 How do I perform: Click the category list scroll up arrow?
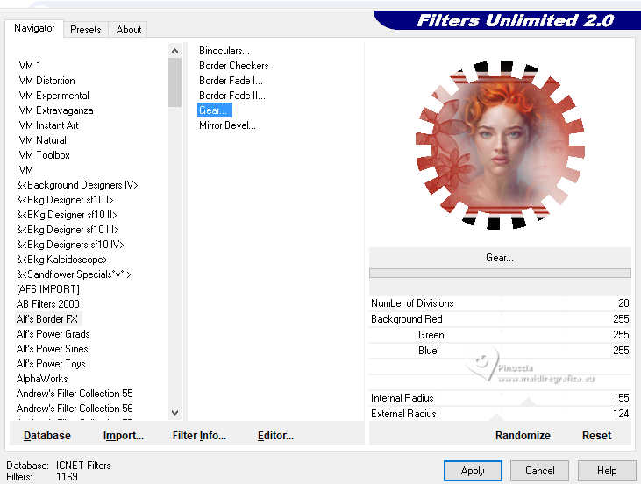(175, 51)
